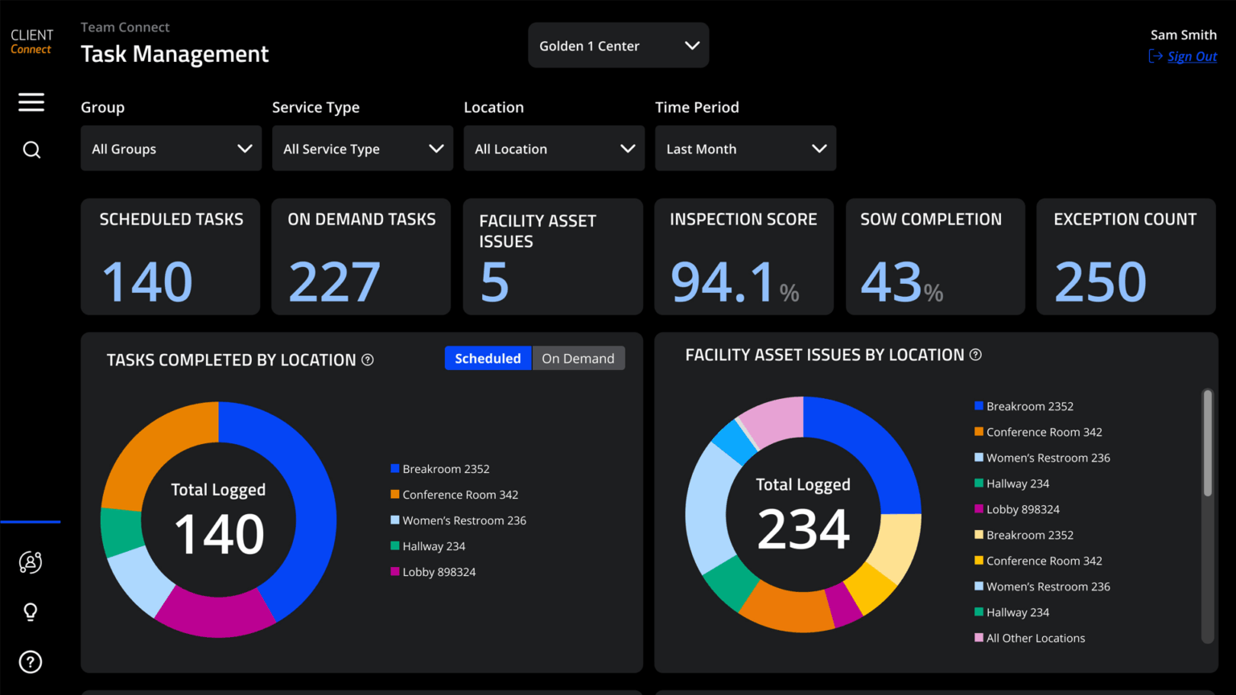Open the All Groups dropdown

[x=171, y=149]
